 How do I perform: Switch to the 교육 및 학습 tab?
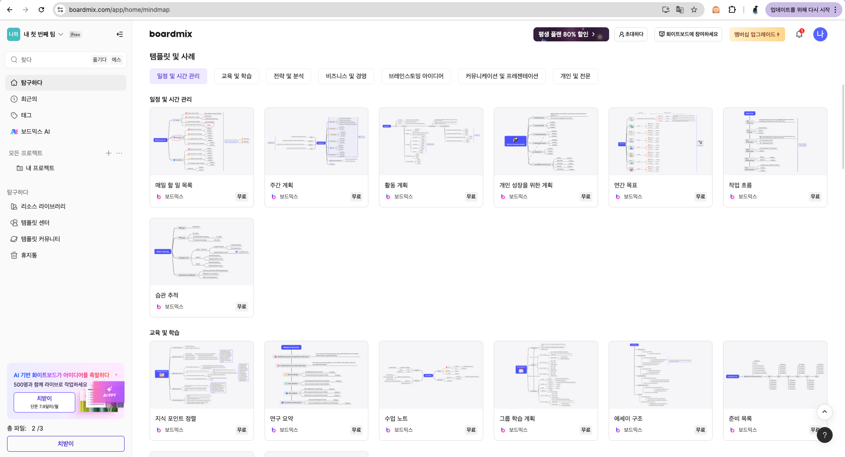236,76
